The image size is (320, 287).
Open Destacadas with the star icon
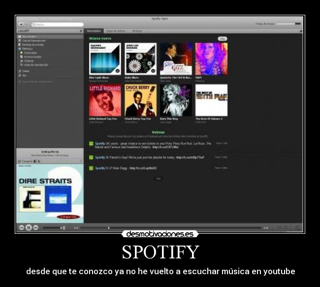[50, 53]
